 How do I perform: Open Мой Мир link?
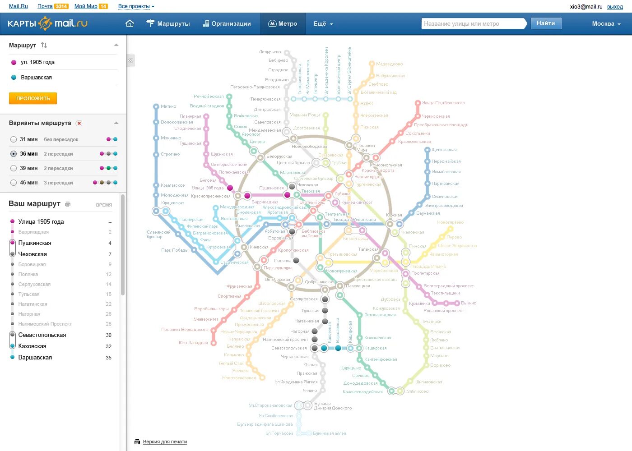[x=86, y=6]
